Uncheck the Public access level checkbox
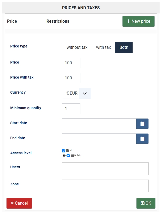 tap(68, 156)
